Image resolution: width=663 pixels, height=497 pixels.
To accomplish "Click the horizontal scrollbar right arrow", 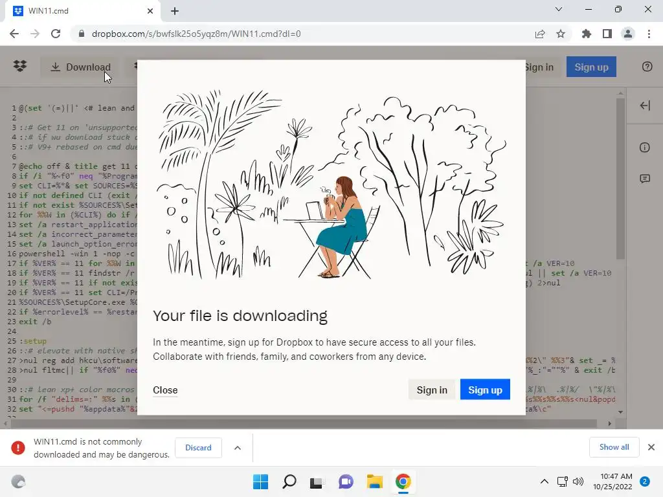I will (x=610, y=423).
